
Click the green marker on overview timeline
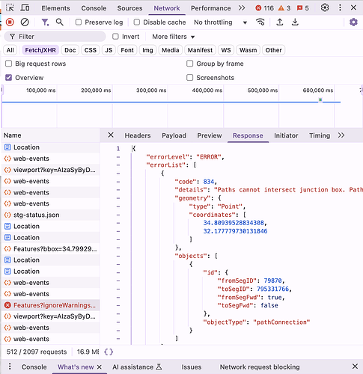[320, 100]
